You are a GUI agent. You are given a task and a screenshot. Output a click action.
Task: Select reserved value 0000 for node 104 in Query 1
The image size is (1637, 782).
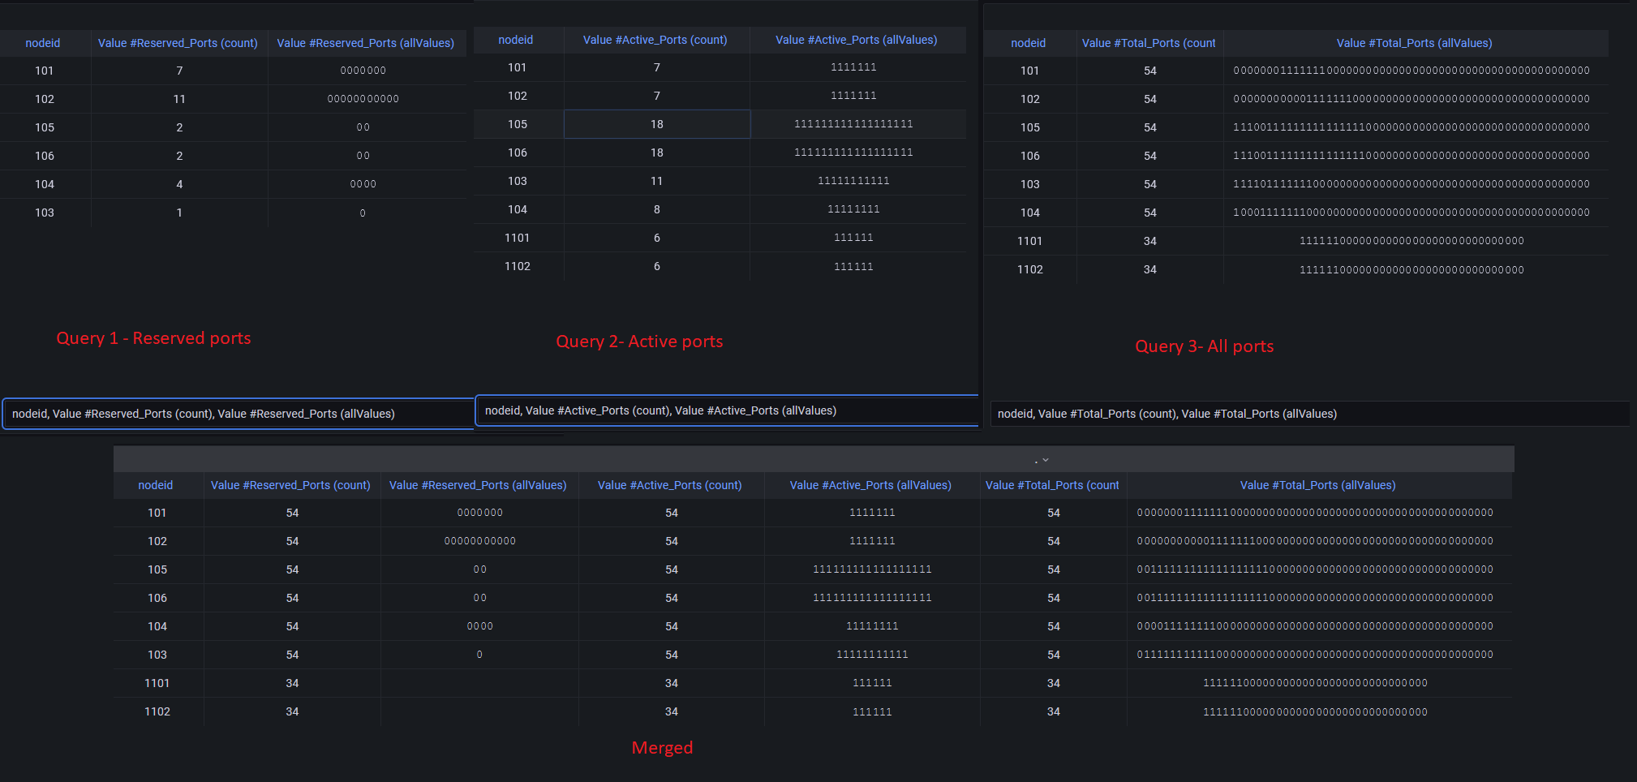363,184
